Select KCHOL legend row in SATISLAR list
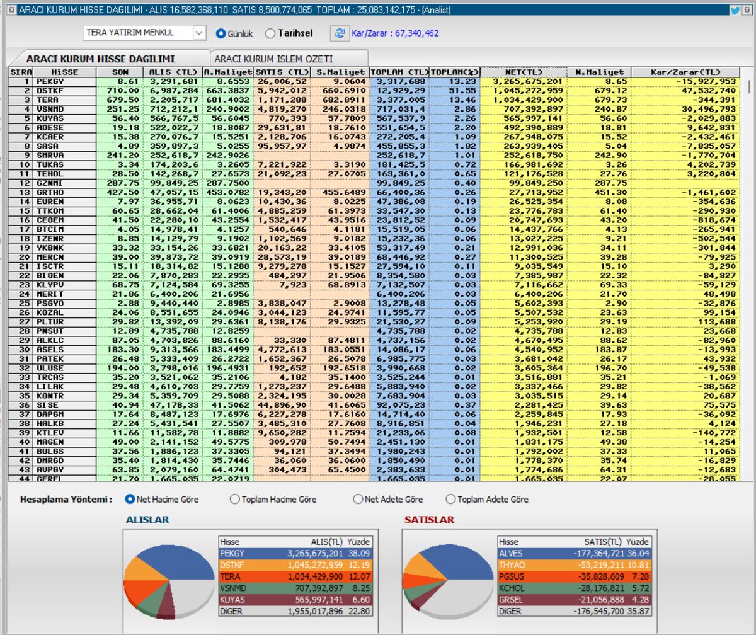Viewport: 756px width, 635px height. pyautogui.click(x=574, y=588)
